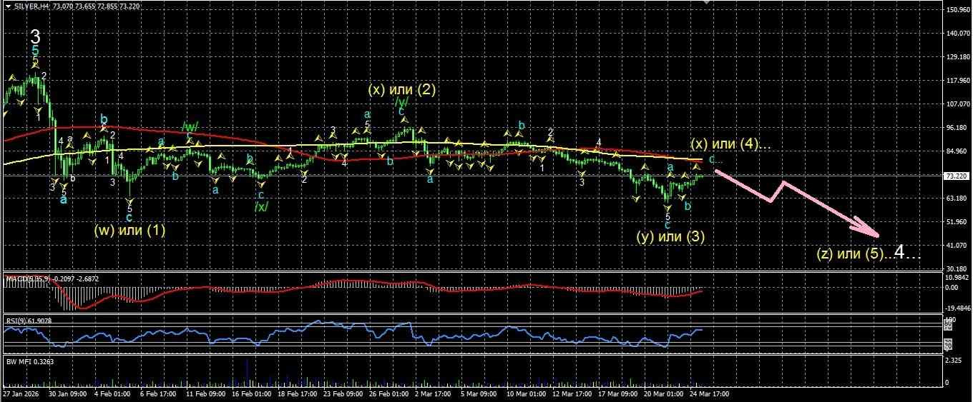
Task: Click the RSI(9) 61.9078 indicator label
Action: (x=28, y=320)
